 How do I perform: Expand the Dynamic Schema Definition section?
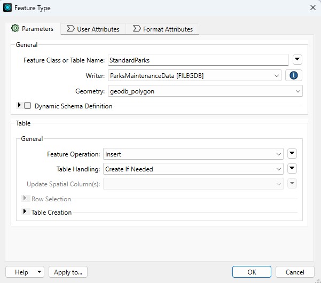coord(20,106)
